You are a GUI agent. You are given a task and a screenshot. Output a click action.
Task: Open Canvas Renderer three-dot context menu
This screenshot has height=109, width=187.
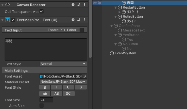(84, 5)
